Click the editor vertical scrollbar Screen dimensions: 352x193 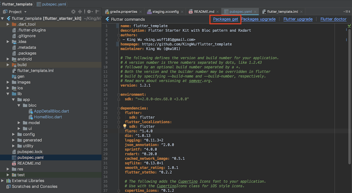tap(349, 96)
